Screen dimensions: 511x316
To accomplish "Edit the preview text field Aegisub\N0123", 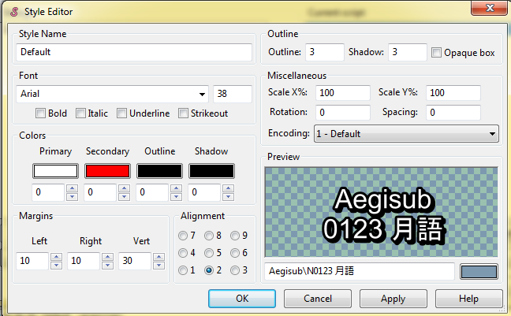I will (x=360, y=271).
